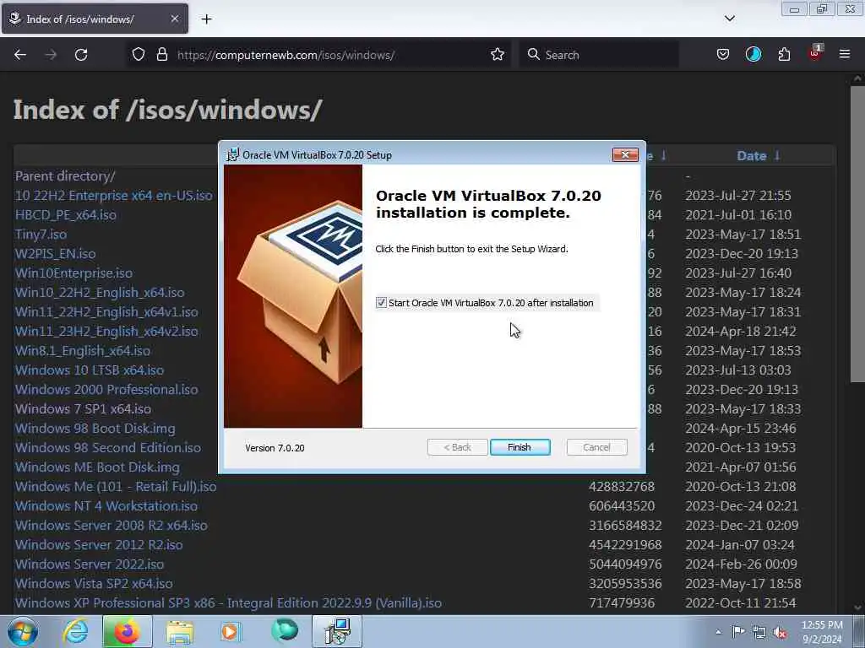Bookmark this page with the star

[x=497, y=55]
